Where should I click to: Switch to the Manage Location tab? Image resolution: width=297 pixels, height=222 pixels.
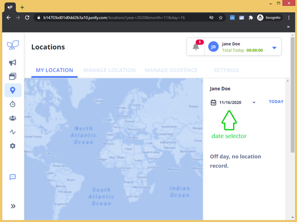(x=109, y=70)
